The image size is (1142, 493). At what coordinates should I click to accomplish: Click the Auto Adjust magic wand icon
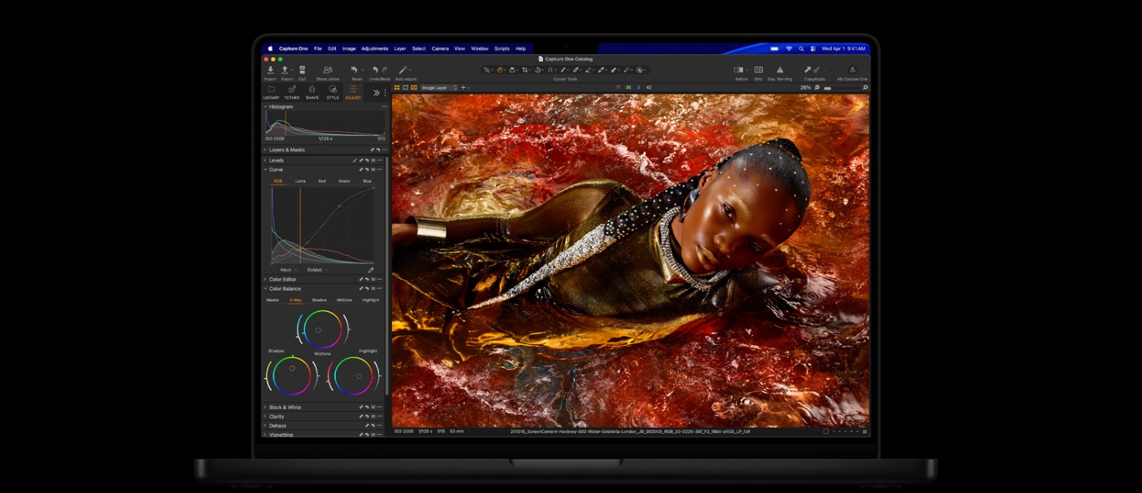coord(403,71)
